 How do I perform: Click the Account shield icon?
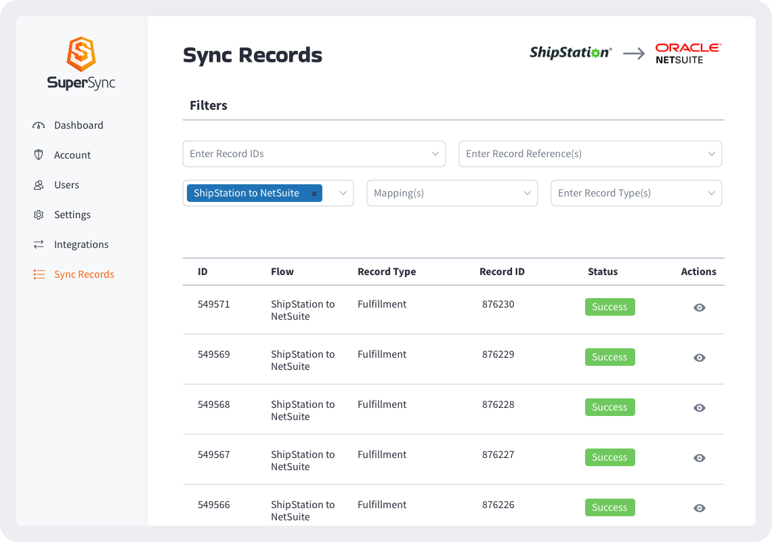[39, 154]
